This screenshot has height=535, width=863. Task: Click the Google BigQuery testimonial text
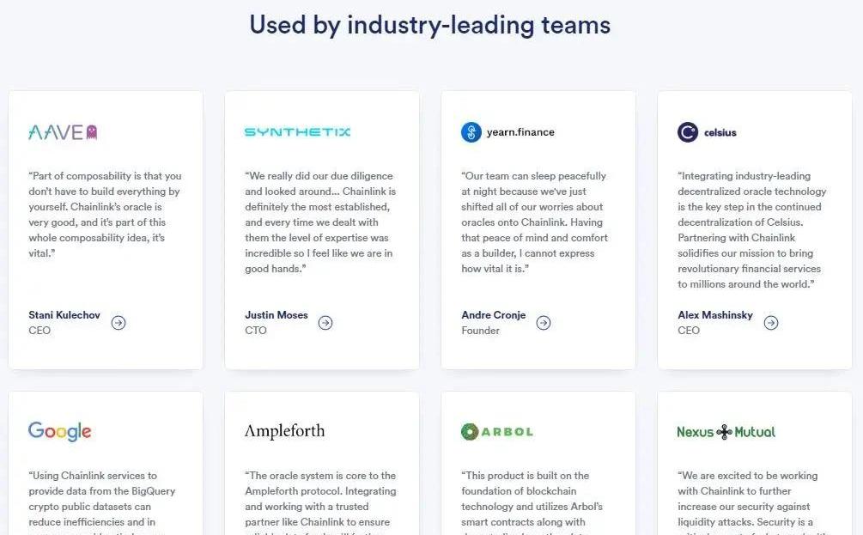(x=105, y=498)
